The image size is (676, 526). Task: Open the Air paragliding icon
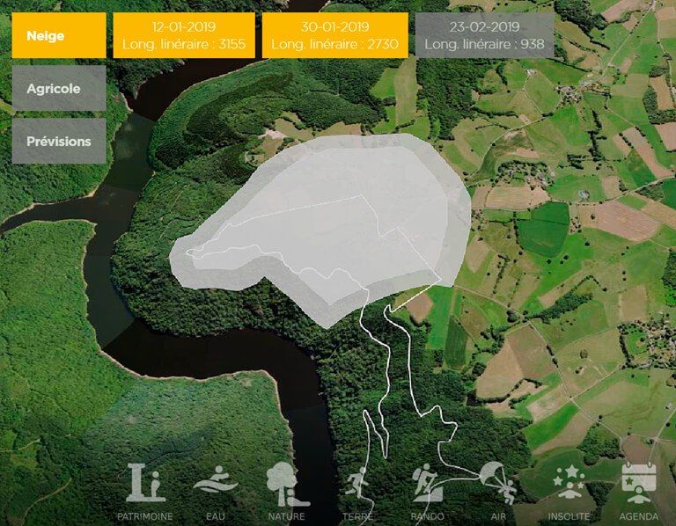click(499, 484)
